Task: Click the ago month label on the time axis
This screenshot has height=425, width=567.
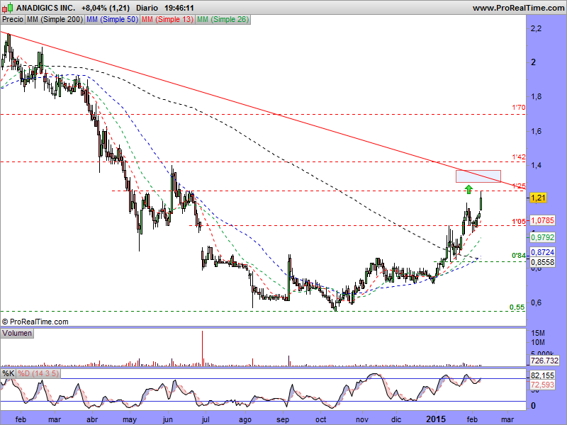Action: 245,419
